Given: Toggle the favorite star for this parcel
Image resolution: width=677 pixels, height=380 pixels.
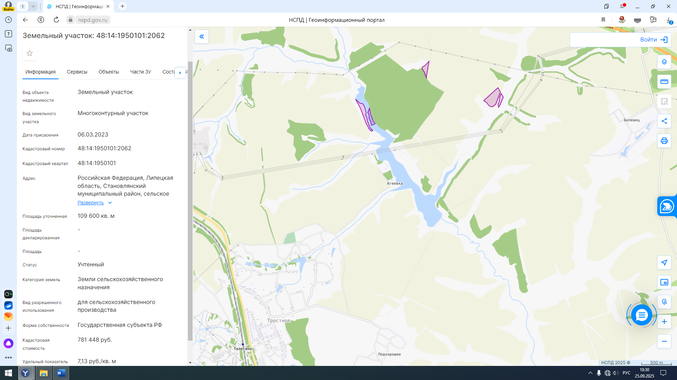Looking at the screenshot, I should pos(30,53).
